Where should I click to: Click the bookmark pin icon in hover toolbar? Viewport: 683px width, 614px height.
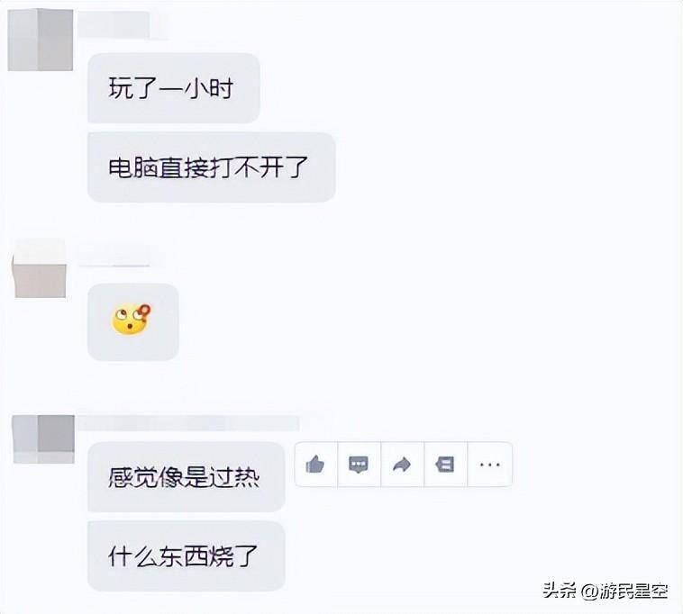coord(445,465)
